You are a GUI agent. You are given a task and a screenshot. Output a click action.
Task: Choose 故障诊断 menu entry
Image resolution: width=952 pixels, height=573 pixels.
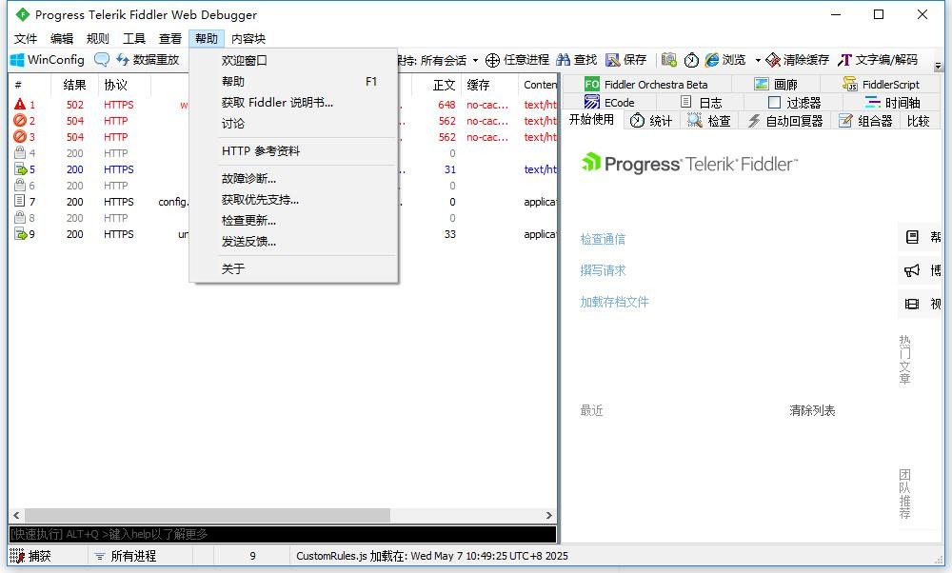294,178
